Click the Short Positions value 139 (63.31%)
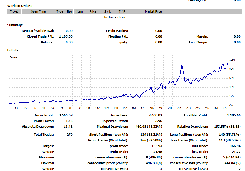 click(151, 135)
